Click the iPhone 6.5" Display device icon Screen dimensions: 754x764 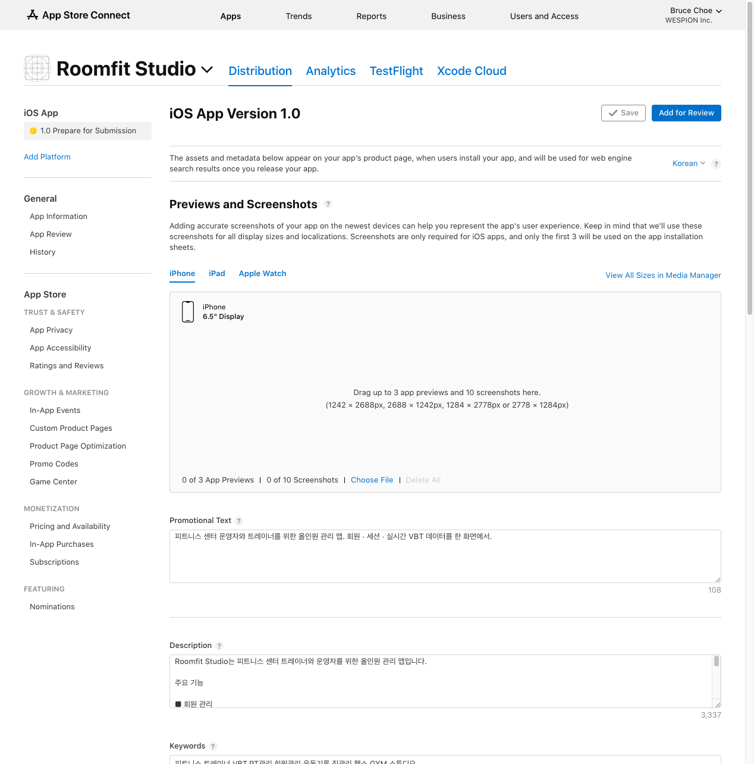[188, 312]
